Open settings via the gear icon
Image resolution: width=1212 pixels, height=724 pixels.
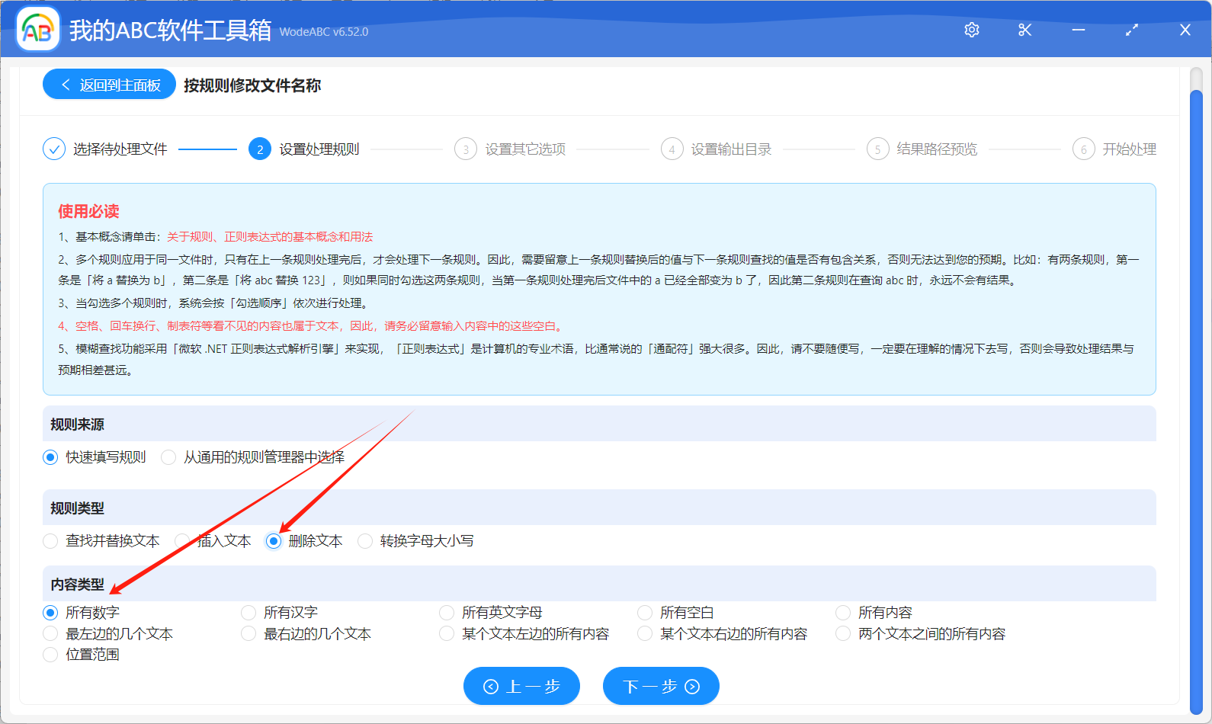point(971,30)
